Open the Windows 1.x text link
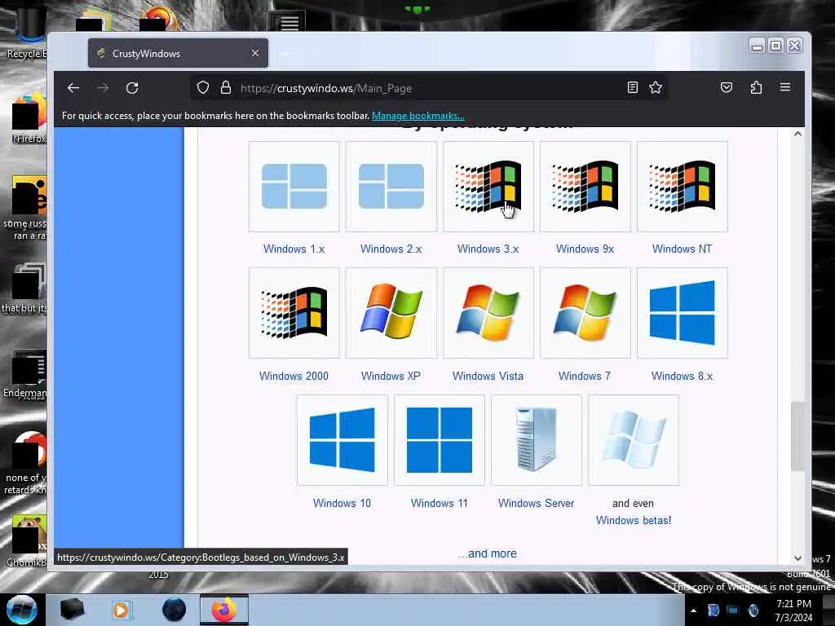This screenshot has height=626, width=835. (294, 249)
